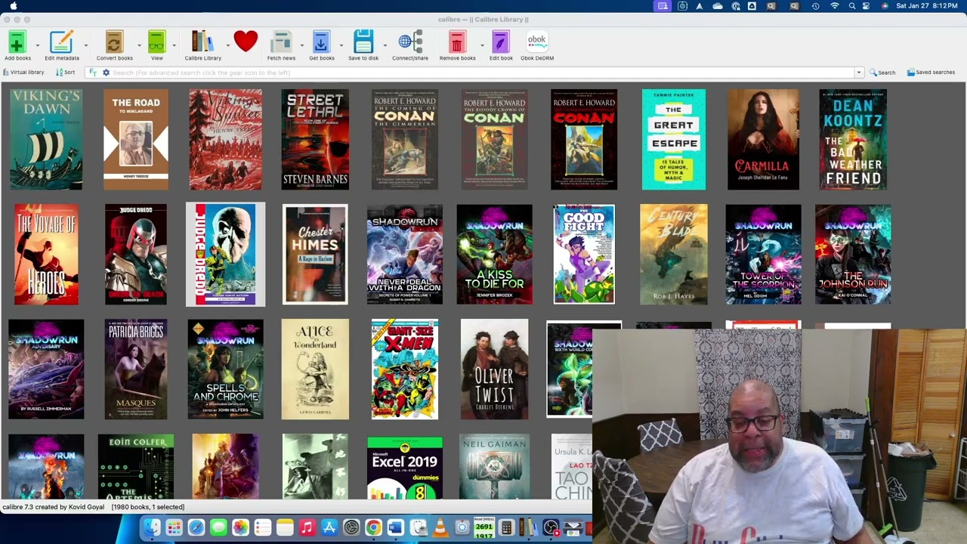Expand the Edit metadata dropdown arrow

pos(85,45)
